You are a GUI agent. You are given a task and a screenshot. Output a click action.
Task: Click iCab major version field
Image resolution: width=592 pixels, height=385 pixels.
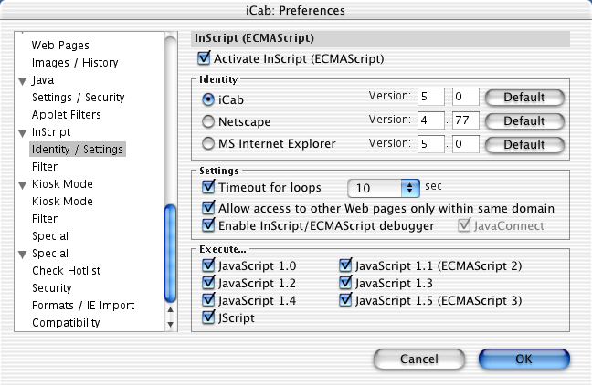tap(431, 97)
